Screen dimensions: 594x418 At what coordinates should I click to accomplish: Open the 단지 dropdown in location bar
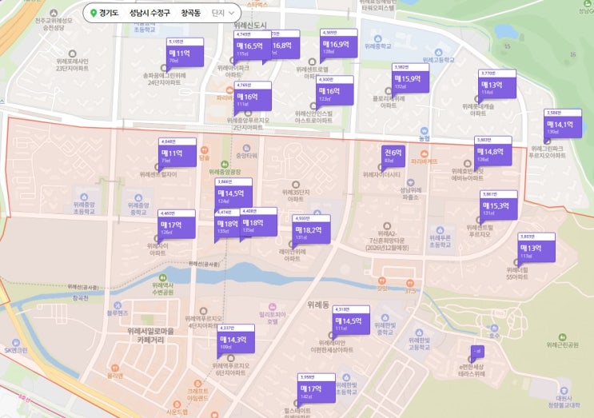tap(222, 14)
